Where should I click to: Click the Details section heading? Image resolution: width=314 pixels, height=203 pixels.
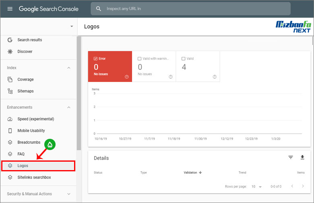point(101,158)
